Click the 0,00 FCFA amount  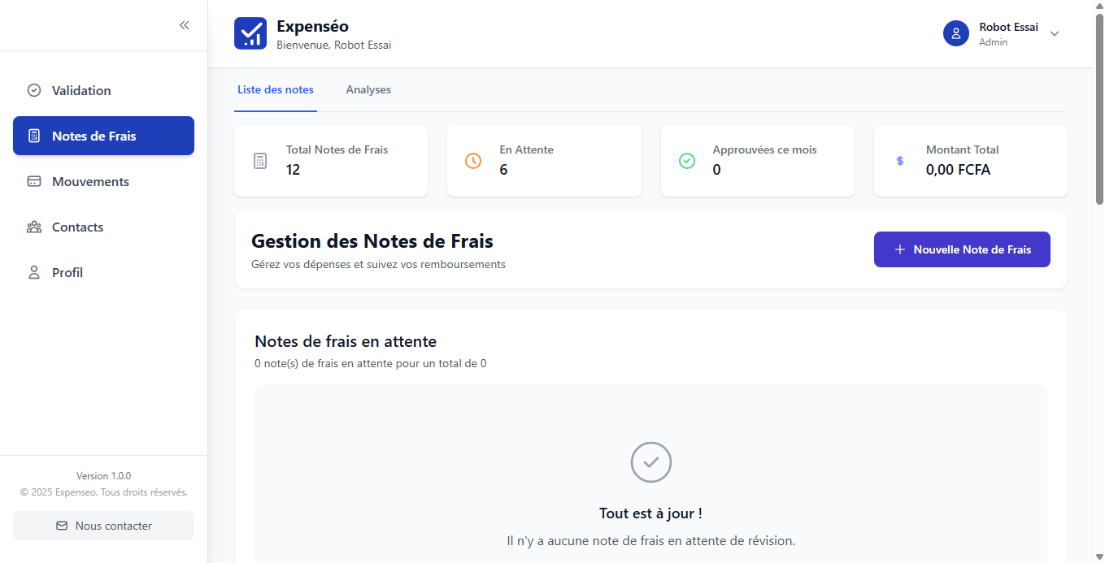point(958,170)
